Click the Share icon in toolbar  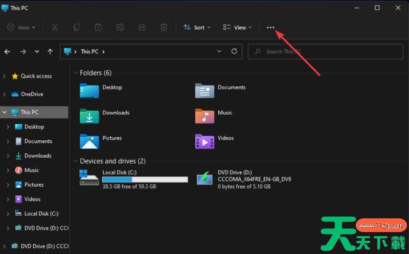click(x=142, y=28)
